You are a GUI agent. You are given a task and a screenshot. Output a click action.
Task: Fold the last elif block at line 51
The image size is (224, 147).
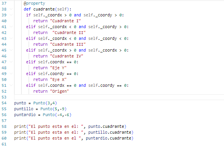(x=11, y=85)
